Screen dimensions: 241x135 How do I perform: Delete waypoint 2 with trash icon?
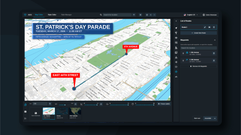(x=214, y=60)
